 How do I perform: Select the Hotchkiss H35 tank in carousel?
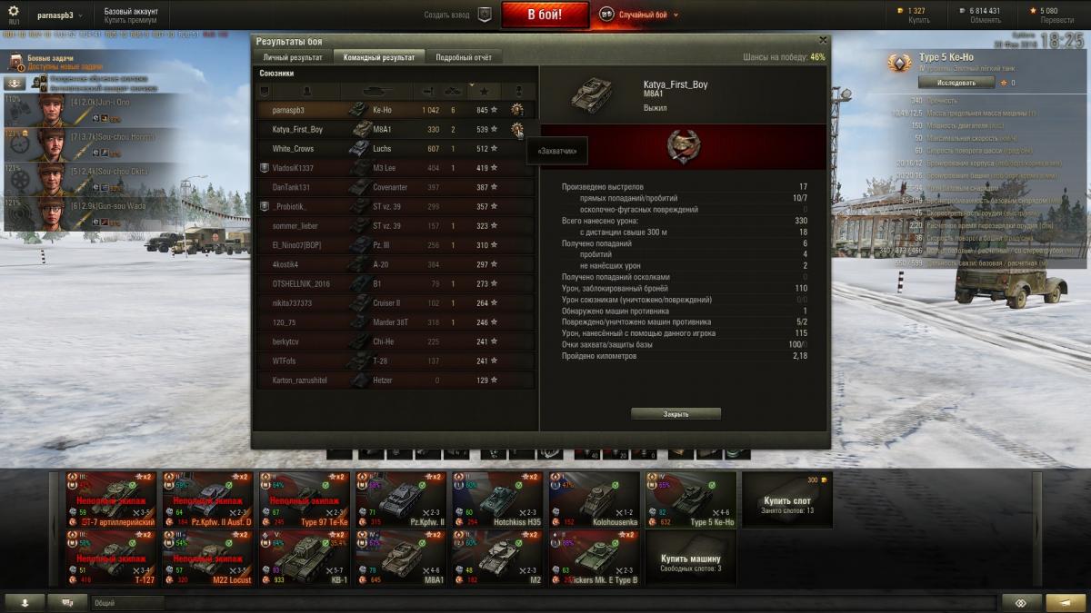tap(496, 499)
